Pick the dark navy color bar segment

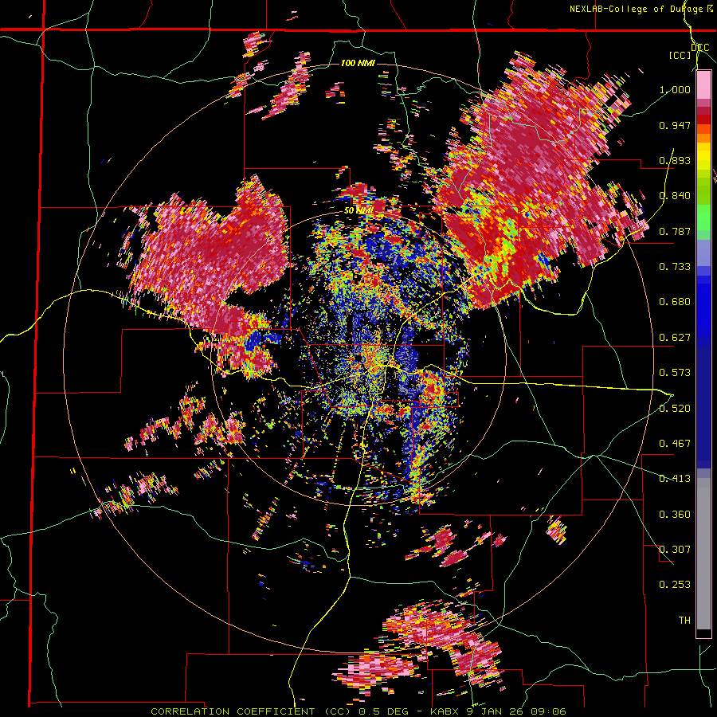703,402
